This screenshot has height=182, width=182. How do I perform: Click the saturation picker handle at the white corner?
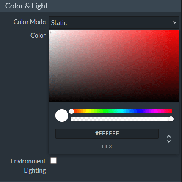click(49, 31)
